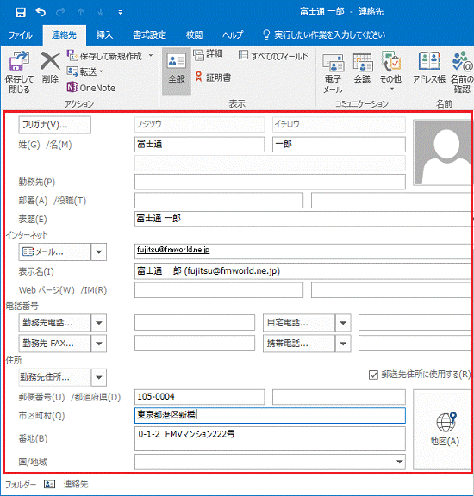Click 名前の確認 check names button
474x496 pixels.
[x=462, y=72]
